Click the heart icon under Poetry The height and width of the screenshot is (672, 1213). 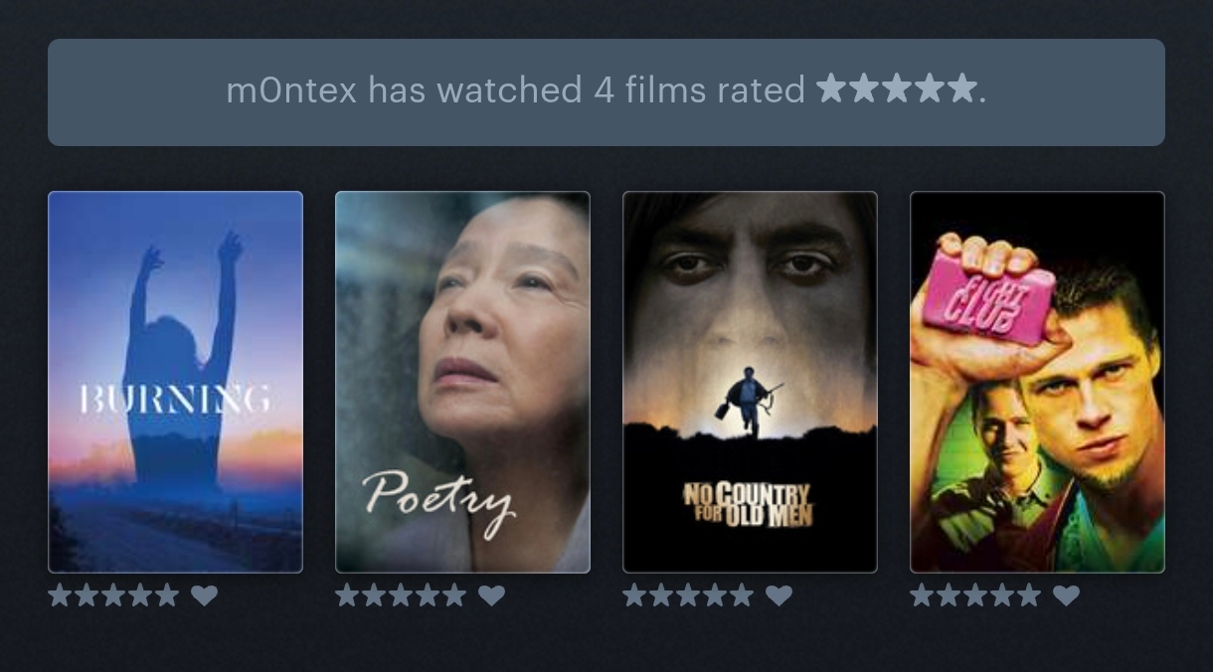(491, 595)
